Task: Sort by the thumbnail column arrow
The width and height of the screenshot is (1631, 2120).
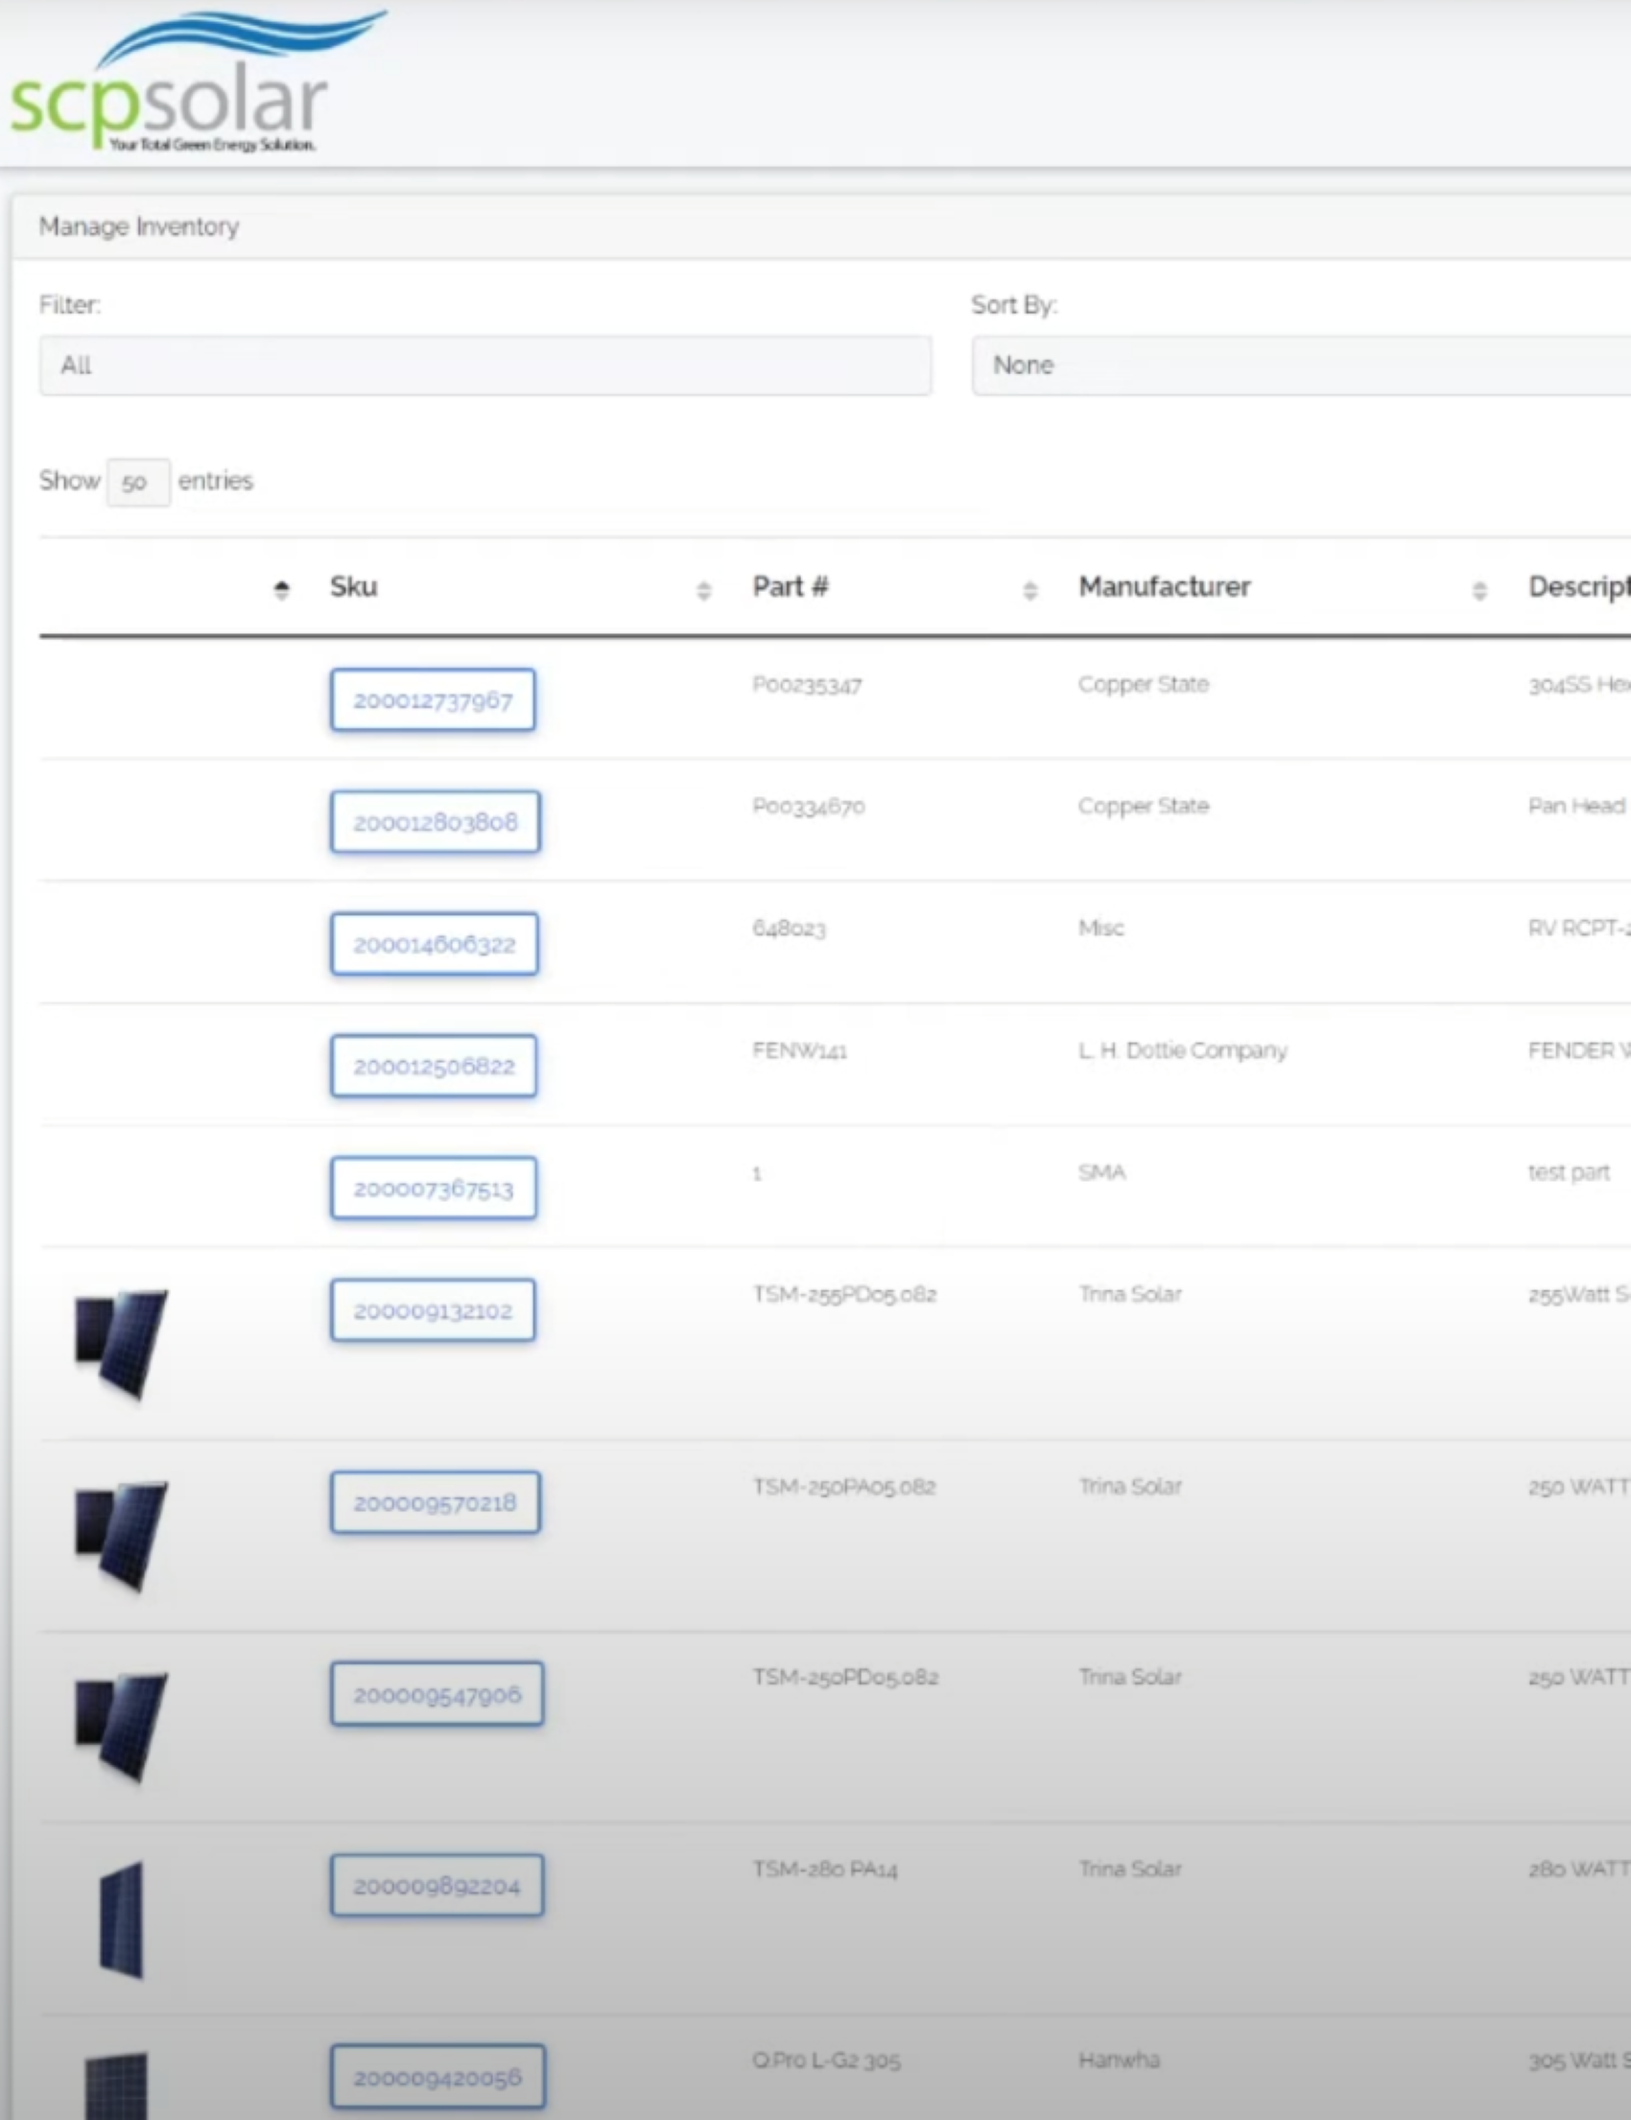Action: [281, 589]
